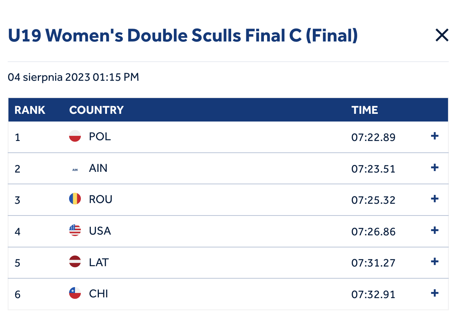Click the Romania flag icon
Screen dimensions: 455x315
pos(75,199)
